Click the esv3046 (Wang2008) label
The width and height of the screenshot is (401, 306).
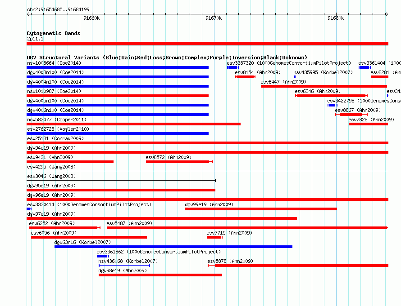pos(51,176)
